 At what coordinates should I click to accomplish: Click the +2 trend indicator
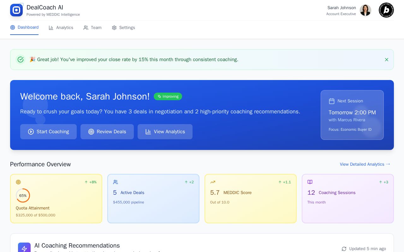pos(189,182)
